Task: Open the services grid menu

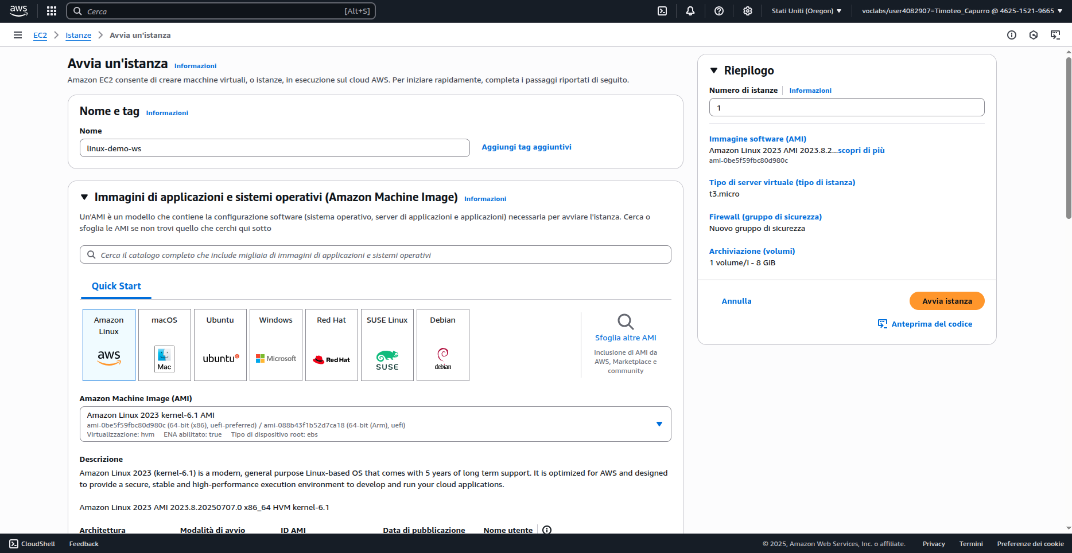Action: pyautogui.click(x=52, y=11)
